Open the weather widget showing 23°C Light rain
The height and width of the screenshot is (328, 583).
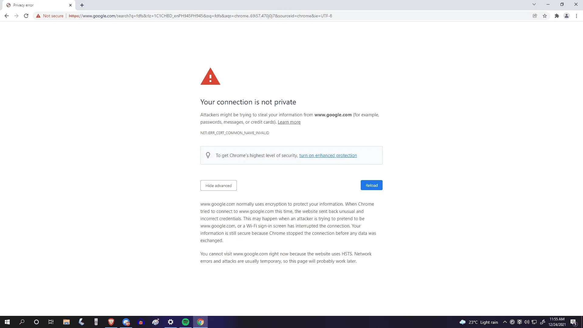pyautogui.click(x=479, y=322)
